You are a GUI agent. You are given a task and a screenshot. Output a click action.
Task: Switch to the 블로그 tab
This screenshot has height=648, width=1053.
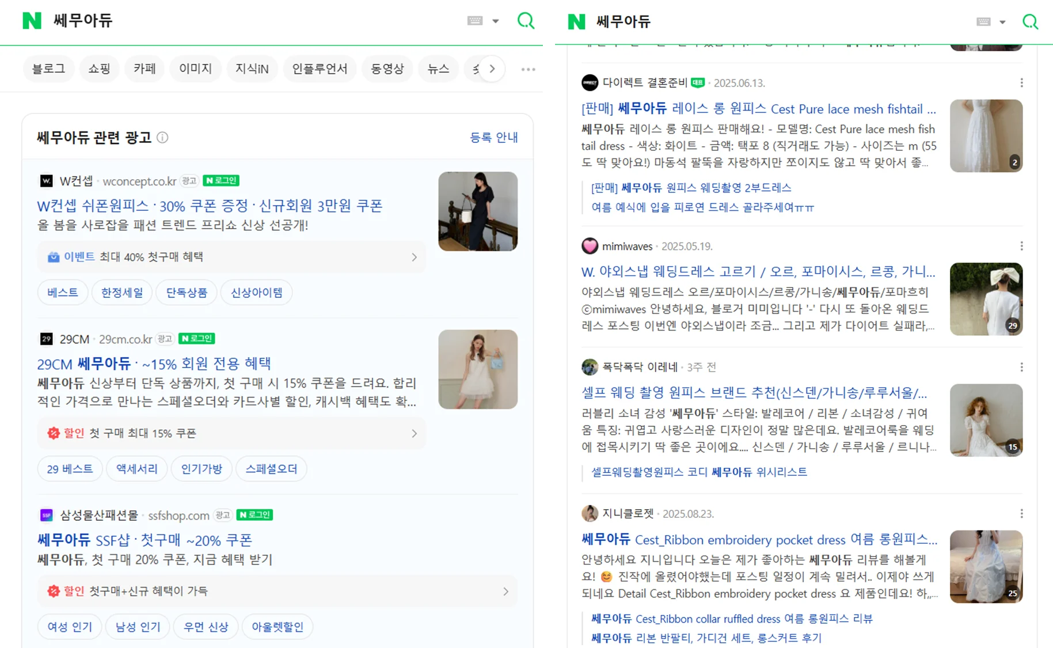point(48,69)
